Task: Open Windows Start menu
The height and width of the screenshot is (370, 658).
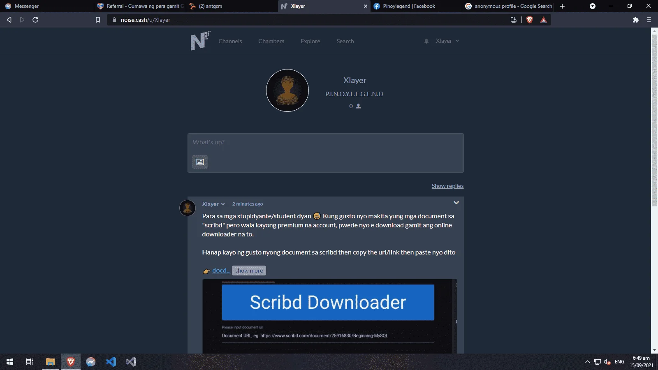Action: (10, 362)
